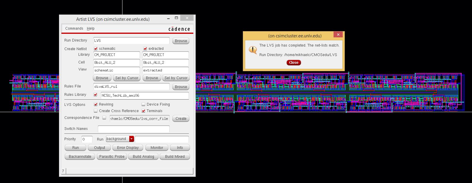Viewport: 472px width, 183px height.
Task: Click the Error Display button
Action: click(128, 148)
